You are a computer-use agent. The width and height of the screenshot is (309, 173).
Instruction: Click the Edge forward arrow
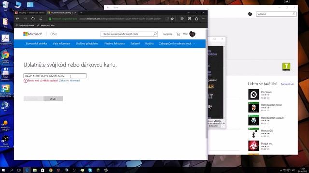[25, 19]
